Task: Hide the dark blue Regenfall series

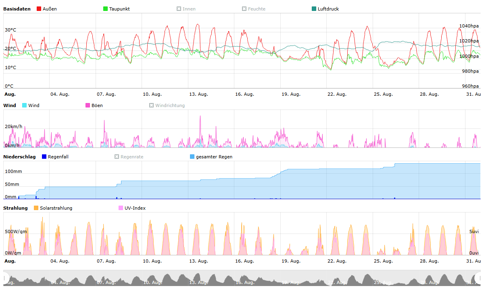Action: point(54,157)
